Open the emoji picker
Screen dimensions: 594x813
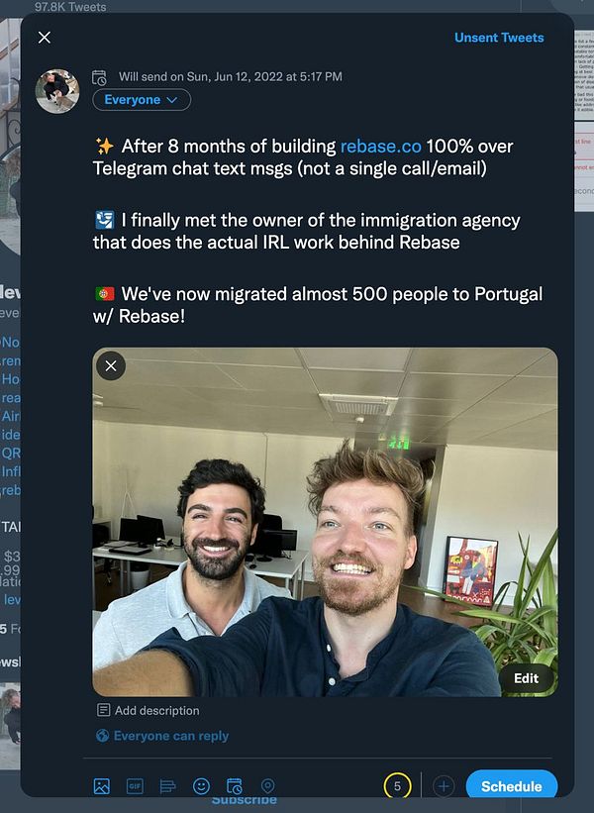click(x=201, y=786)
